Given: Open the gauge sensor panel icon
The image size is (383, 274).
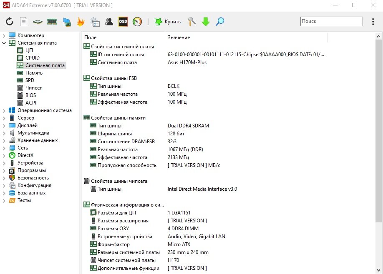Looking at the screenshot, I should 137,22.
